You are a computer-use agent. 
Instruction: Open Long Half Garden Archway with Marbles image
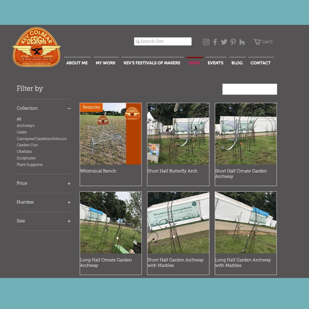(x=246, y=223)
